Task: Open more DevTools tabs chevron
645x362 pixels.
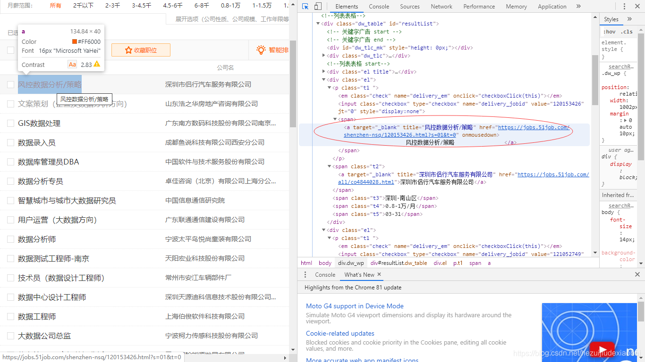Action: point(578,6)
